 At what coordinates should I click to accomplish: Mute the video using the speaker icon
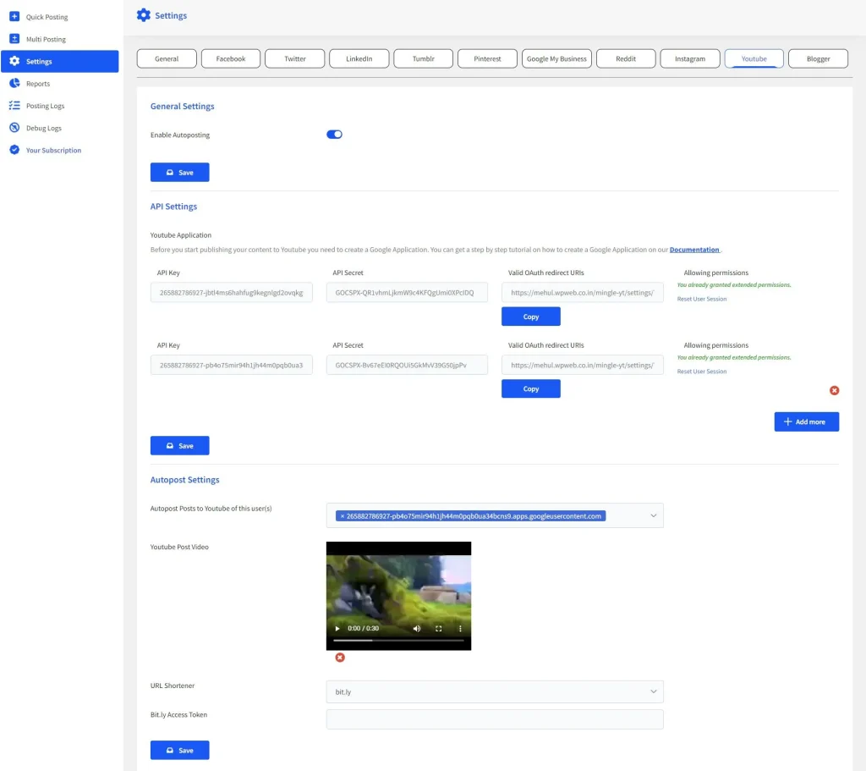(417, 629)
